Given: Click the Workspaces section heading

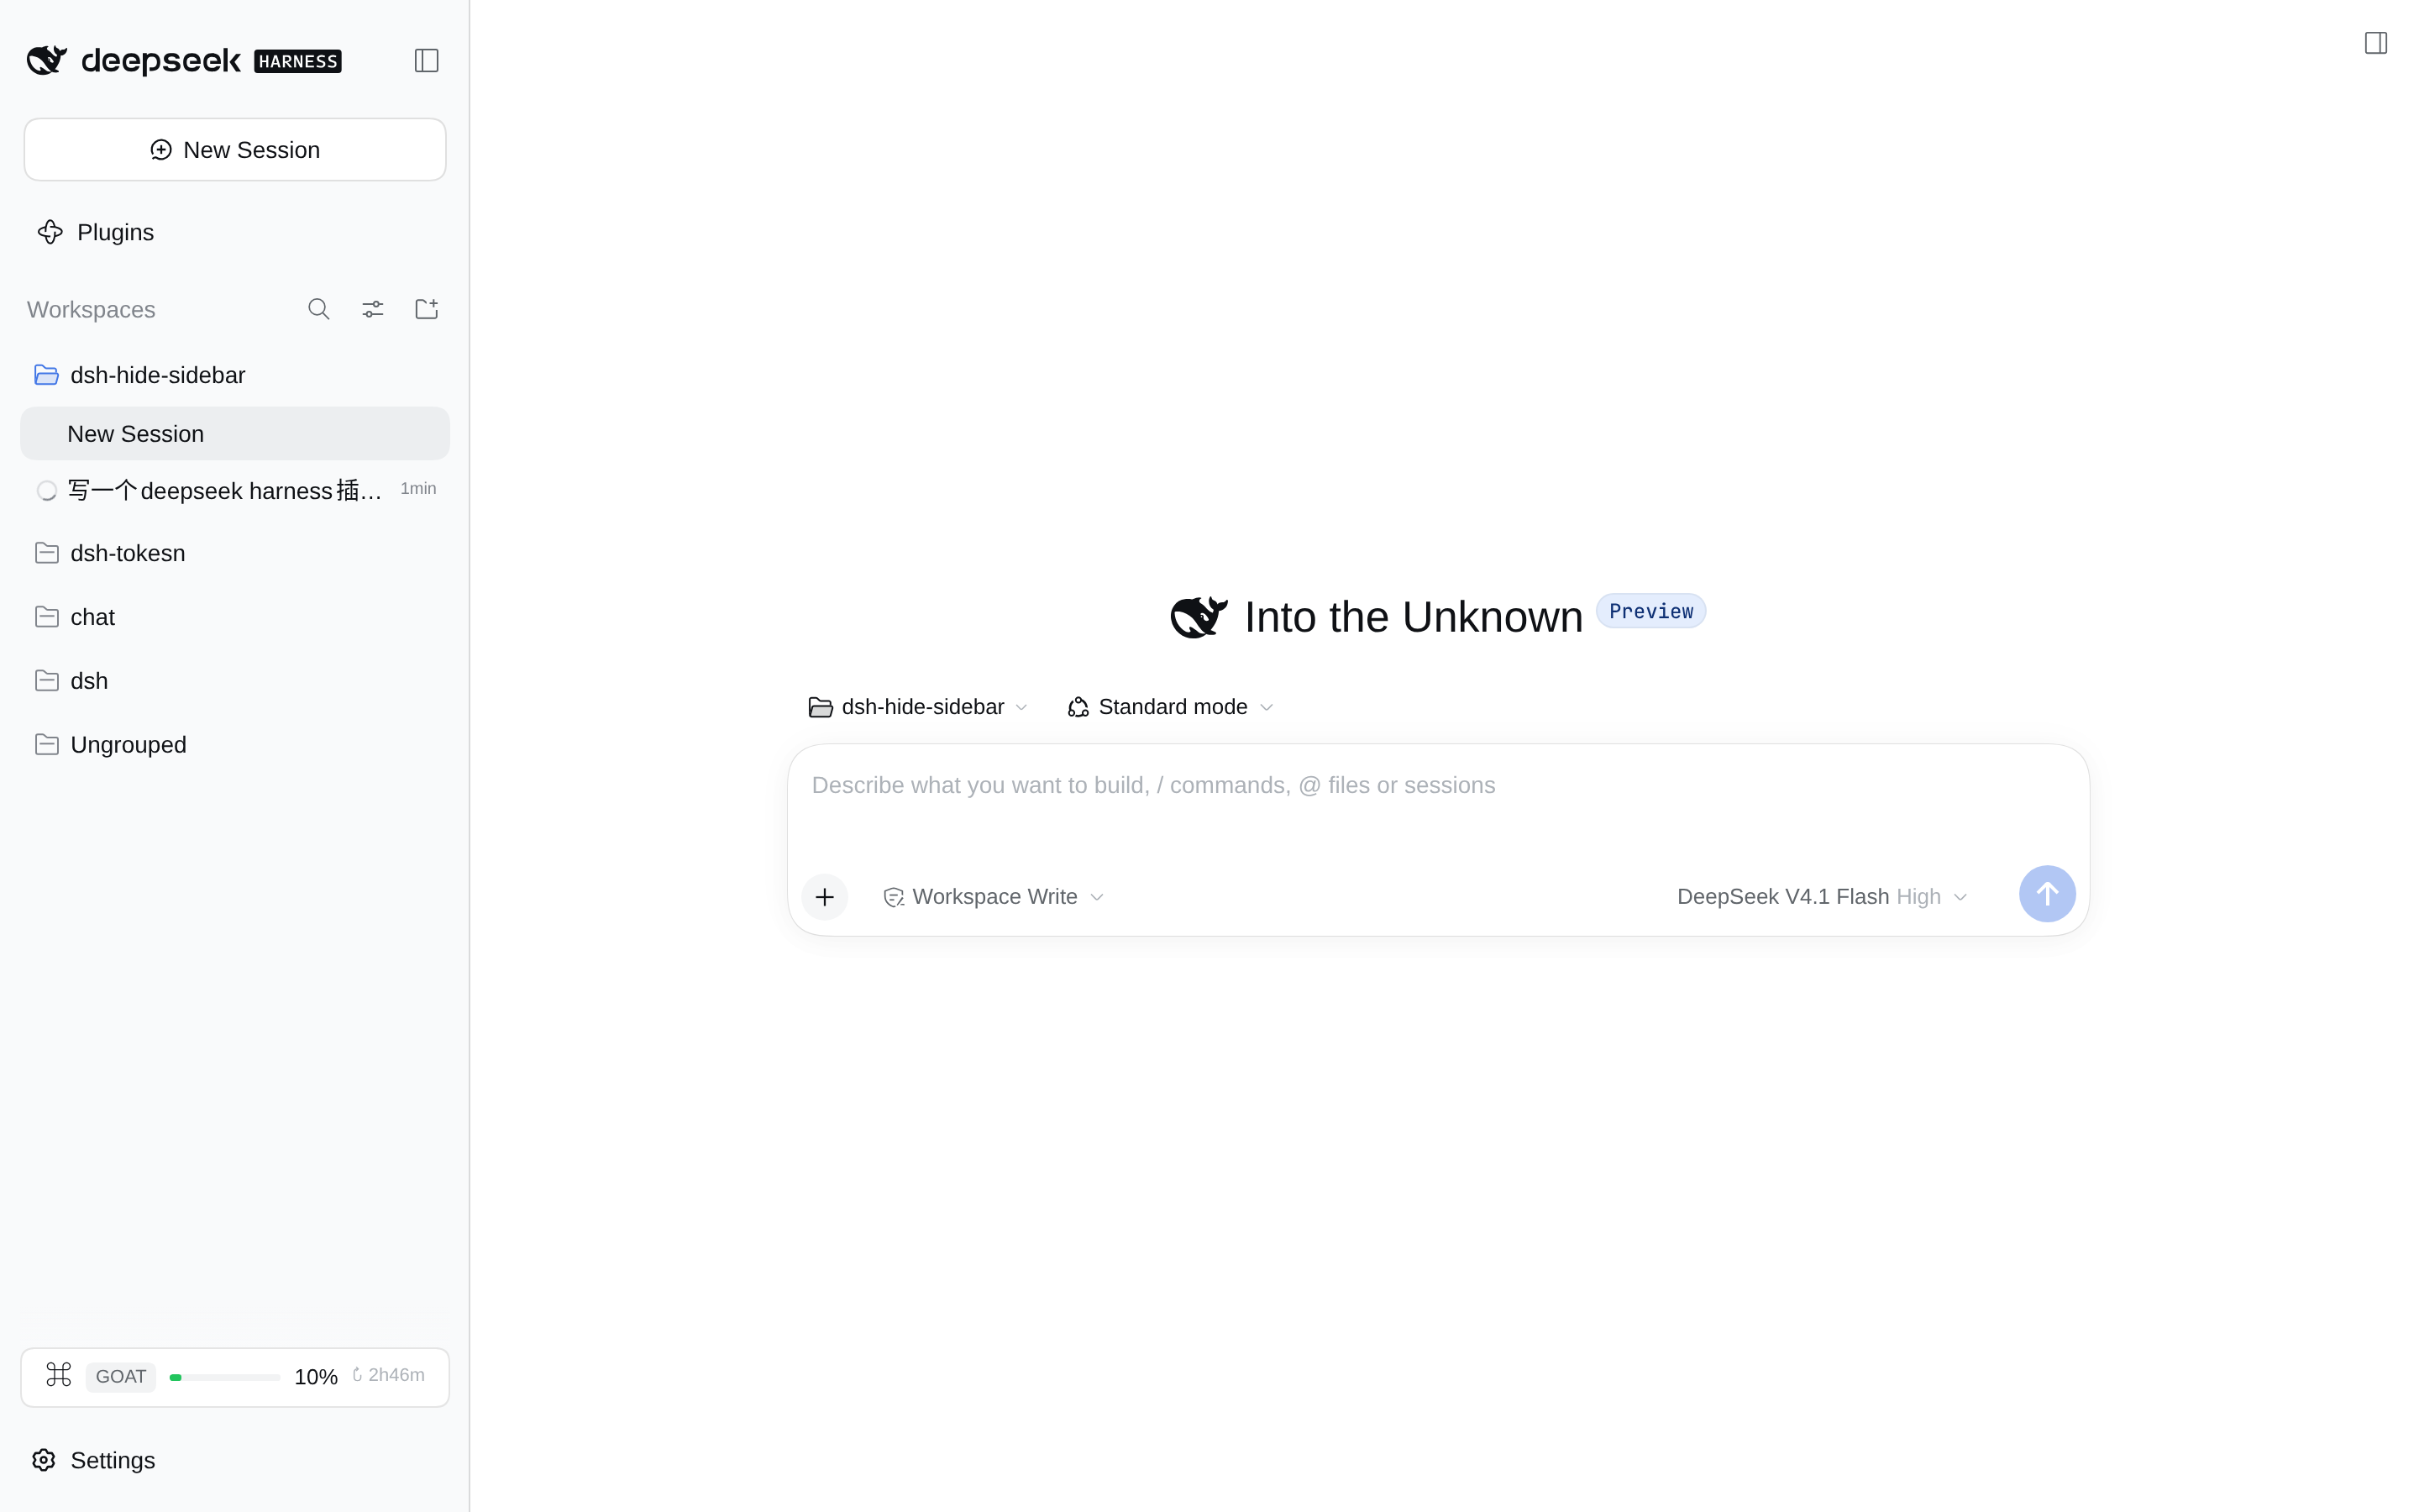Looking at the screenshot, I should (x=91, y=310).
